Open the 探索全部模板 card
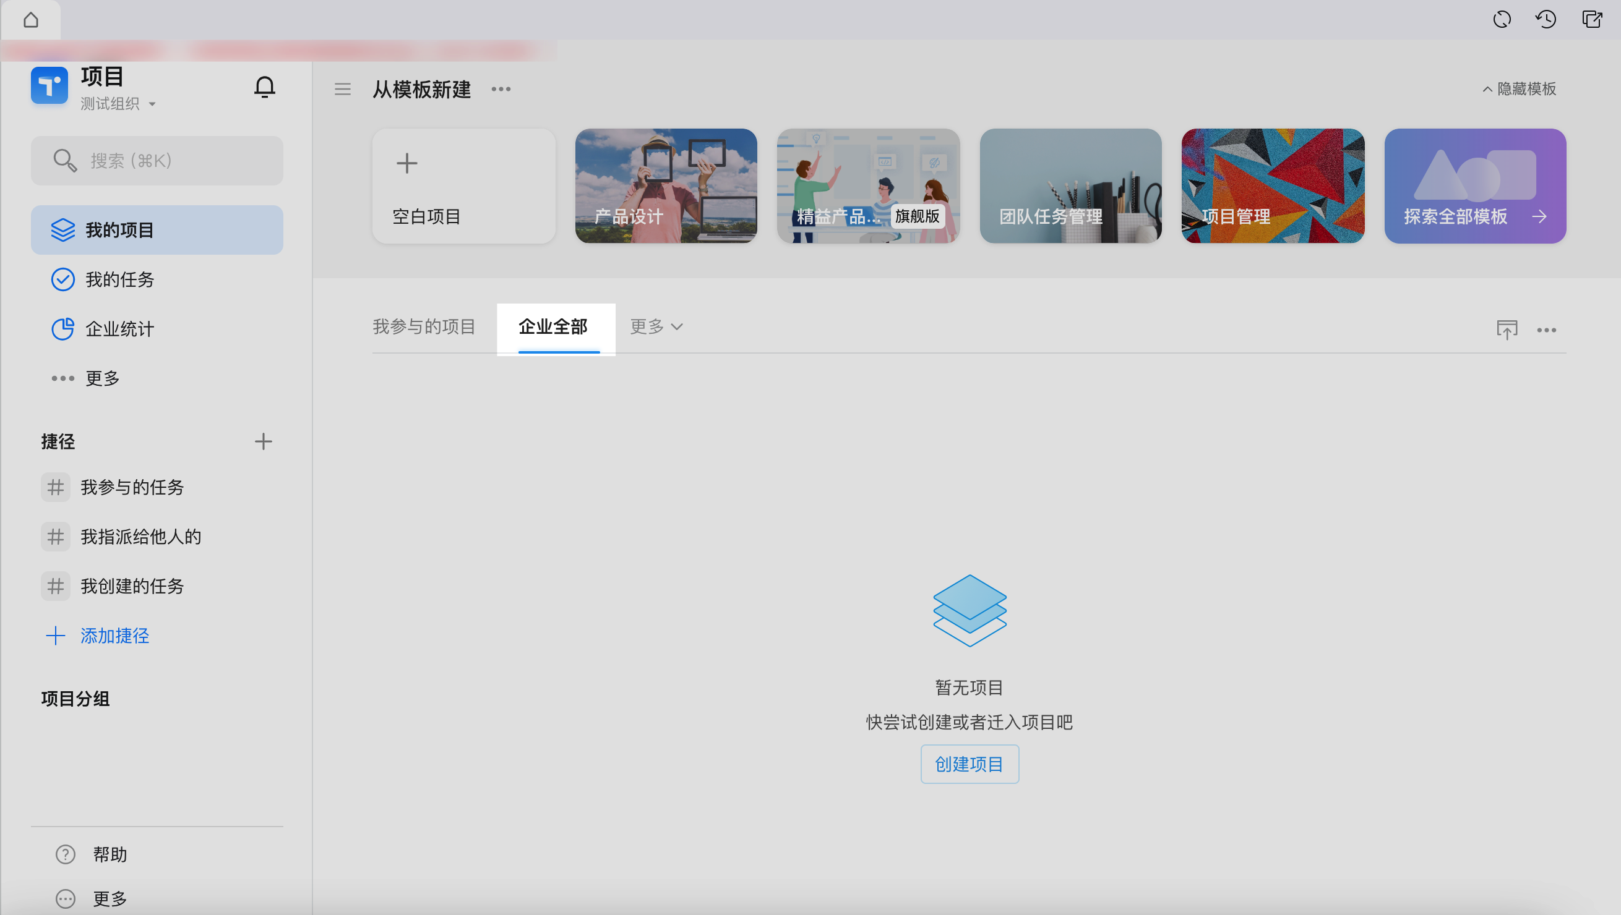 [x=1476, y=186]
